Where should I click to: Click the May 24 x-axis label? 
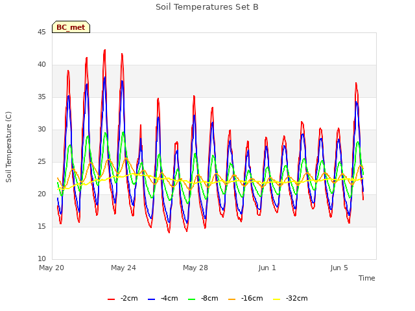[x=123, y=268]
